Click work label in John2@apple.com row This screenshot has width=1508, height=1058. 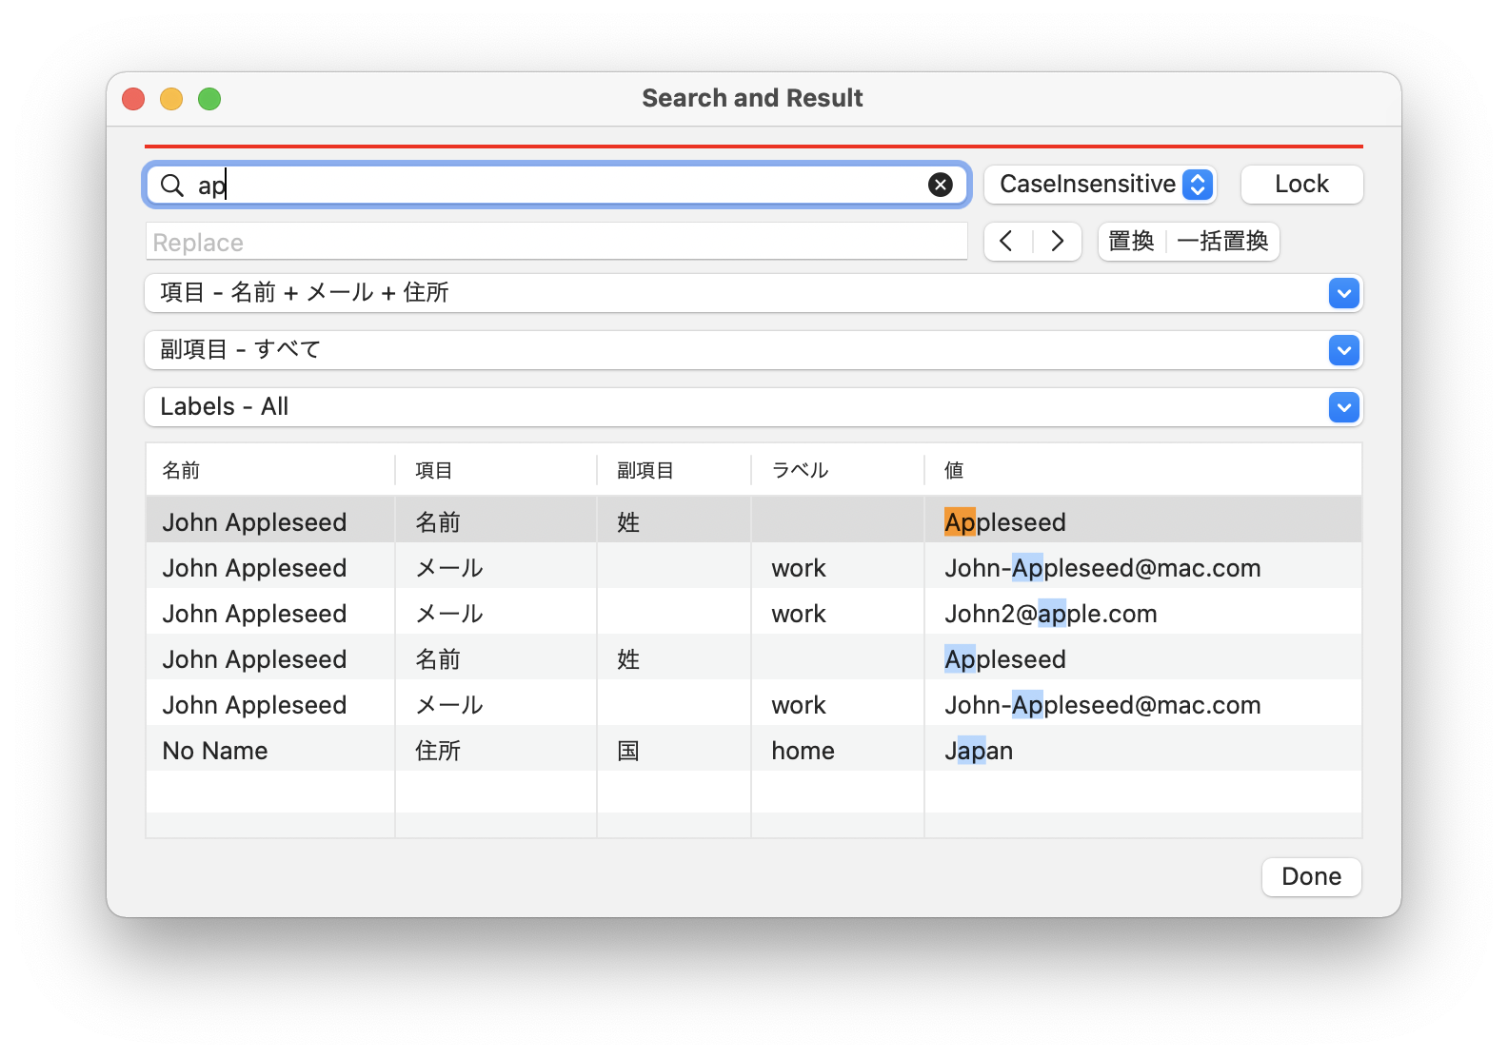click(799, 614)
